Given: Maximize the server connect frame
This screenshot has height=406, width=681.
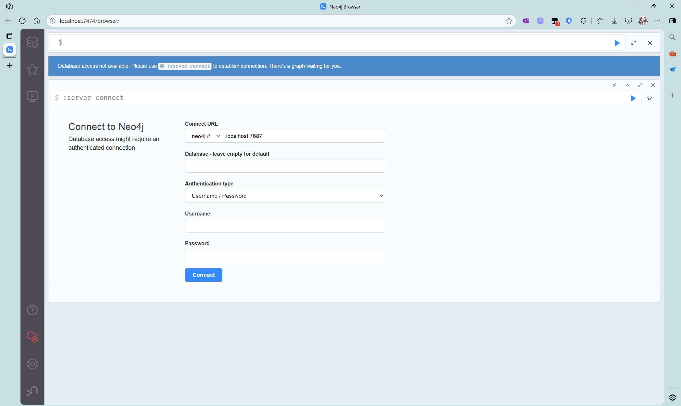Looking at the screenshot, I should [x=640, y=85].
